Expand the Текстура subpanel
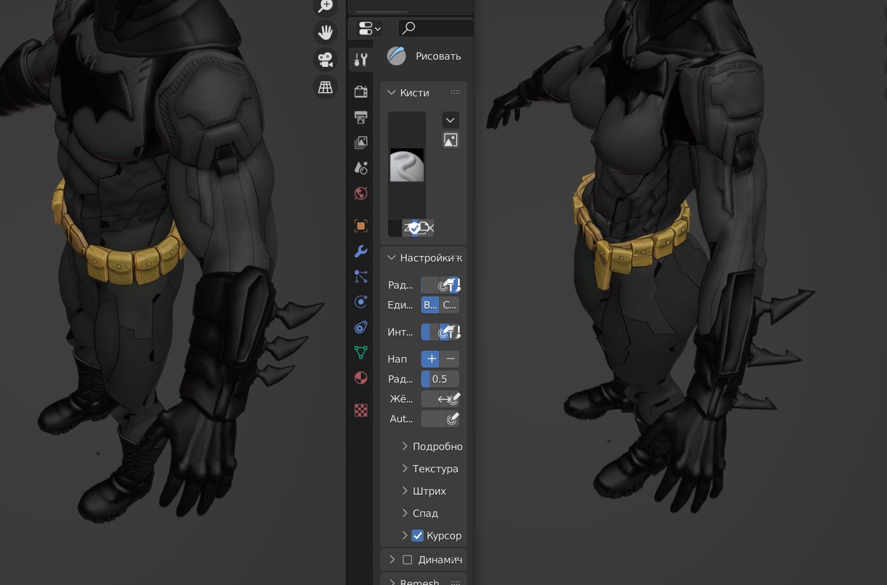 coord(434,469)
